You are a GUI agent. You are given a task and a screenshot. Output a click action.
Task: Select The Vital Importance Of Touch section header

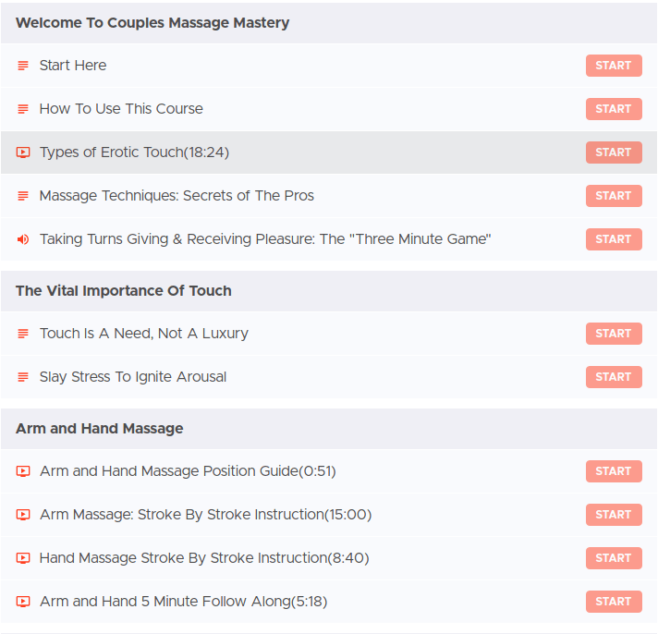click(124, 290)
